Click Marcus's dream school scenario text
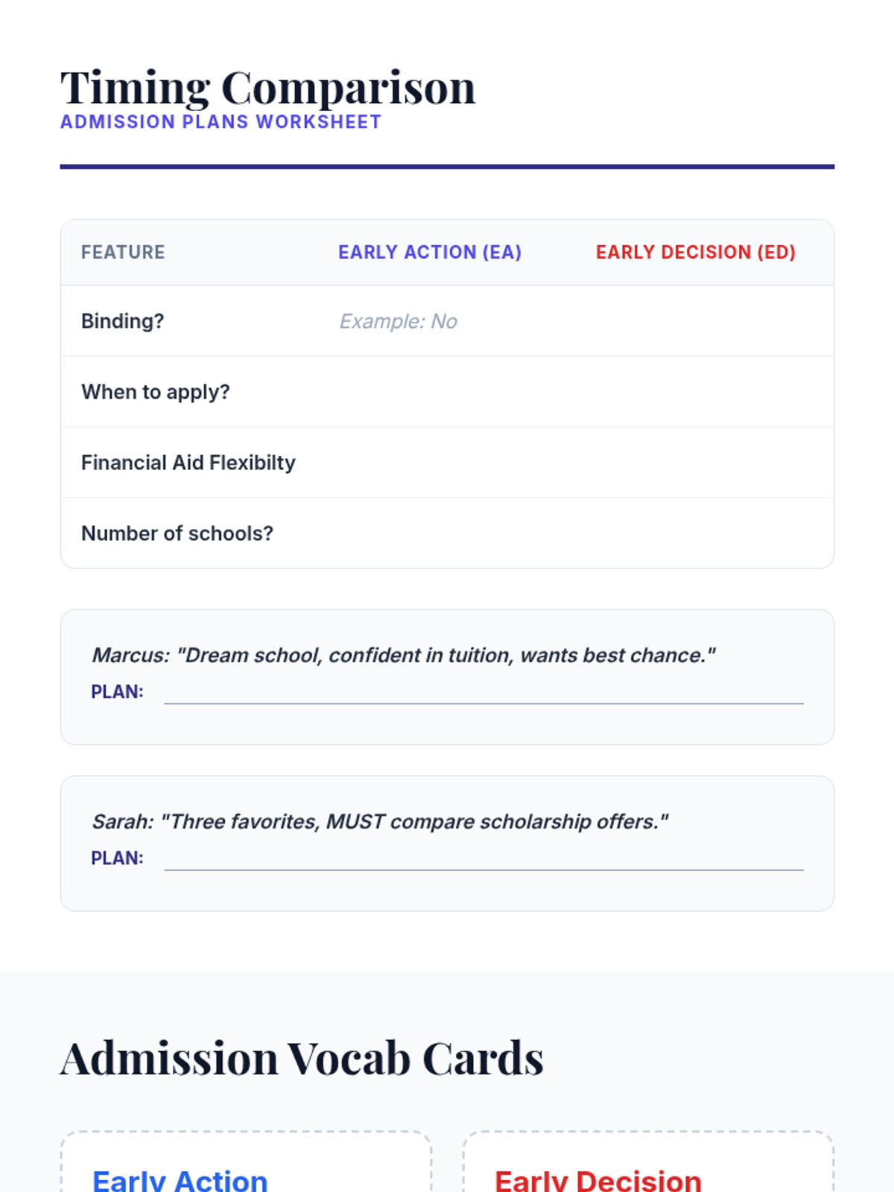This screenshot has height=1192, width=894. click(x=403, y=656)
